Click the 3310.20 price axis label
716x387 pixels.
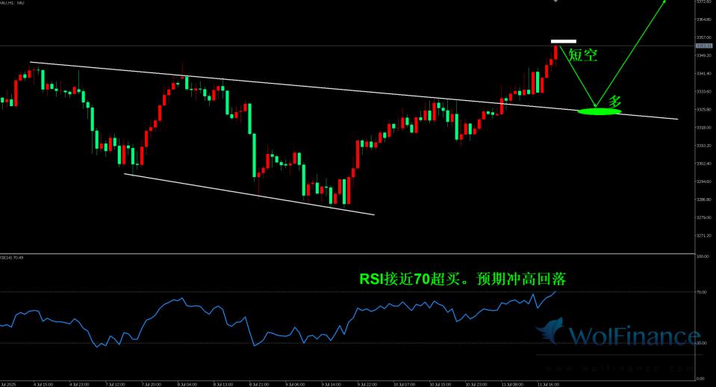point(705,145)
